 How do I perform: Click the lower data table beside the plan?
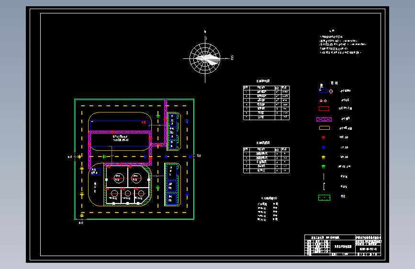tap(266, 160)
